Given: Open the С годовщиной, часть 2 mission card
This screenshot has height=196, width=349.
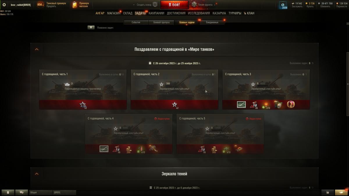Looking at the screenshot, I should click(x=174, y=89).
